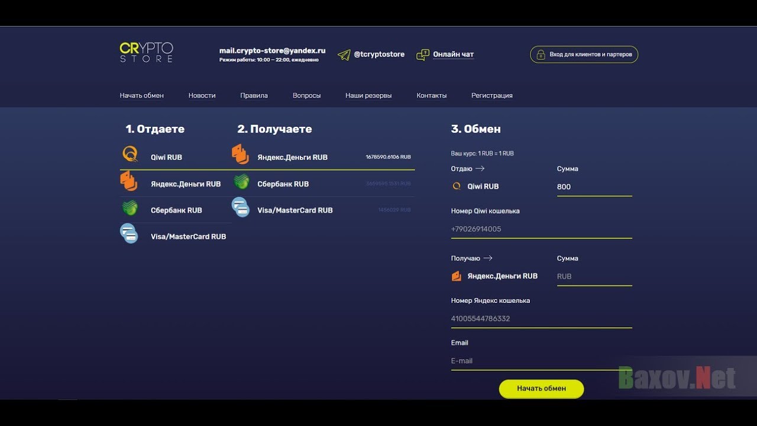Click the Crypto Store logo
Viewport: 757px width, 426px height.
pyautogui.click(x=146, y=53)
